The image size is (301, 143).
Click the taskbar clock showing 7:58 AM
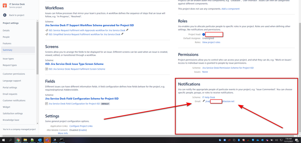289,140
